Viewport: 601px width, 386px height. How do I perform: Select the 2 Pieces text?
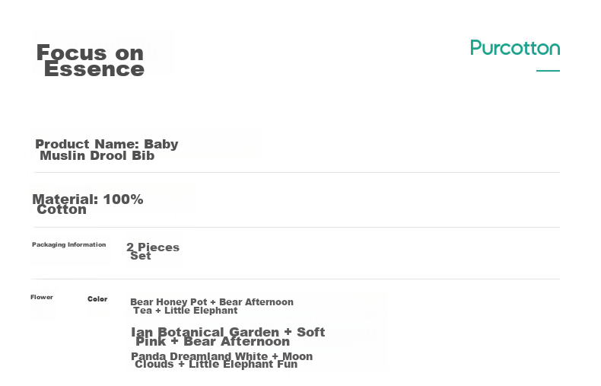(153, 247)
